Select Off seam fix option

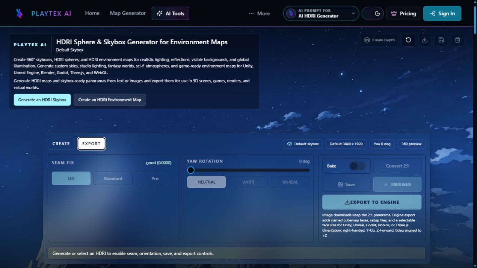[71, 178]
